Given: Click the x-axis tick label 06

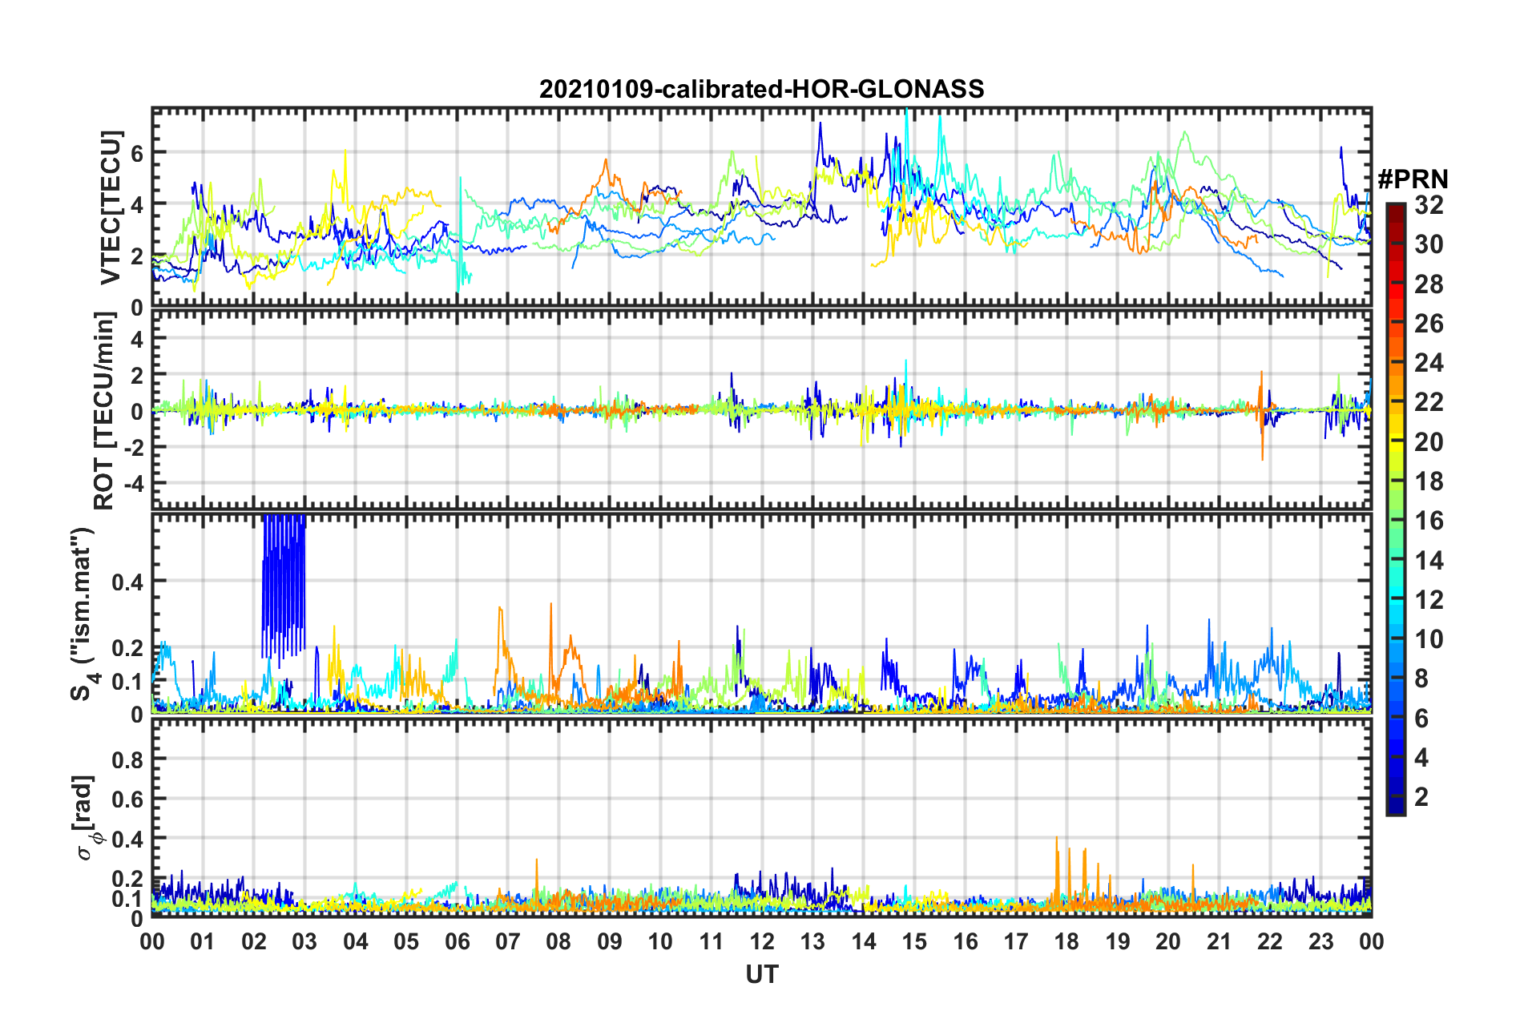Looking at the screenshot, I should coord(457,941).
